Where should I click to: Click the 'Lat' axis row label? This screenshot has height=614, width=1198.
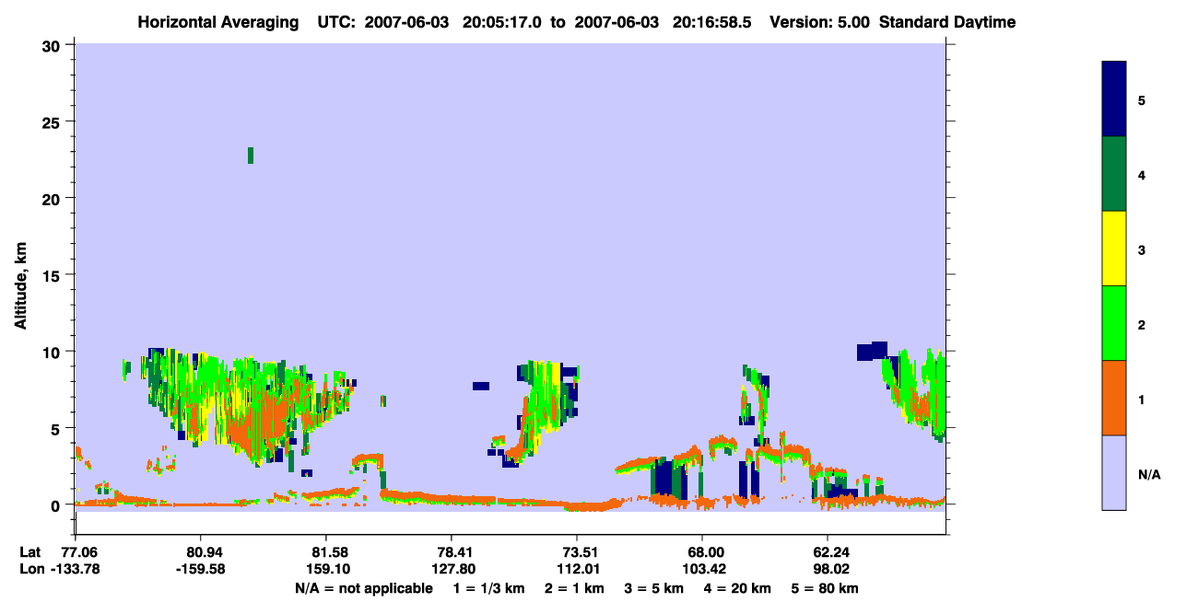tap(29, 551)
